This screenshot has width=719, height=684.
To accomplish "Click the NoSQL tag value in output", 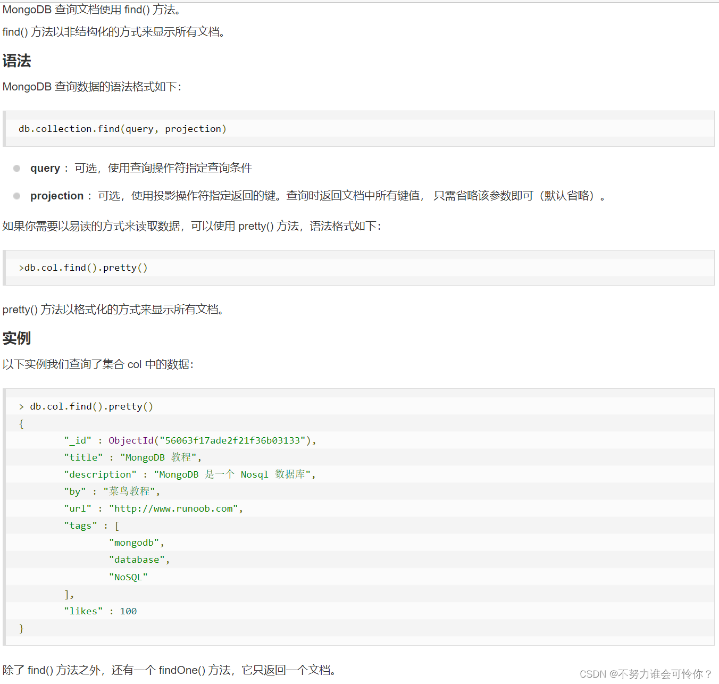I will point(129,577).
